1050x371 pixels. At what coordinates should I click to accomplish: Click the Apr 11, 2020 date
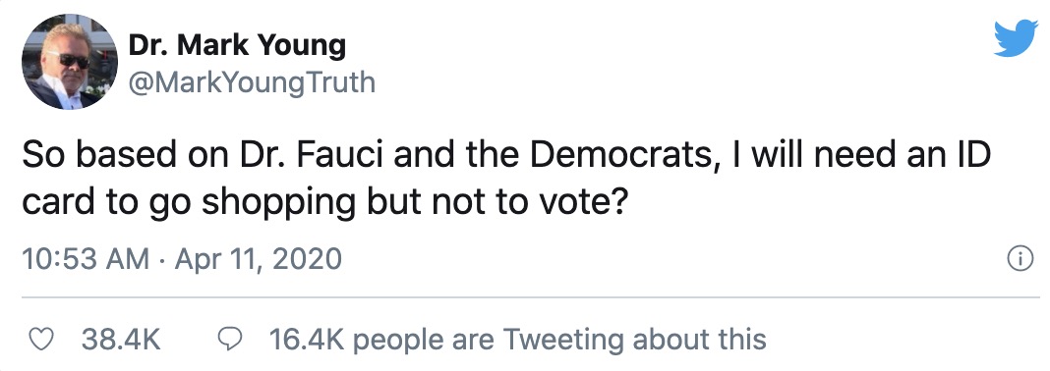[x=259, y=259]
